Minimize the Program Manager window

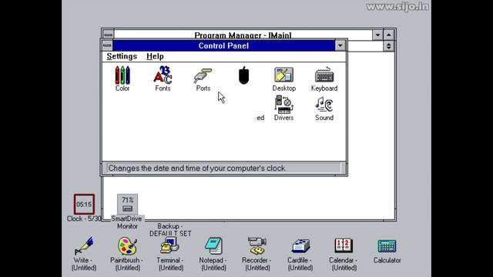(x=377, y=35)
